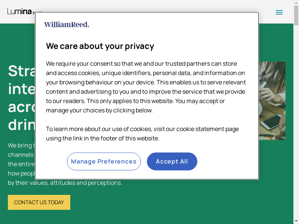Click the scrollbar down arrow

pyautogui.click(x=296, y=221)
